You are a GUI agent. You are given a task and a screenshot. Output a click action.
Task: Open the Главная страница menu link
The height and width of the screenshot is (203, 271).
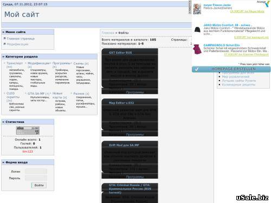(21, 38)
